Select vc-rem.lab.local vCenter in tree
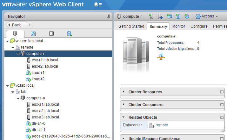This screenshot has width=227, height=140. click(29, 41)
